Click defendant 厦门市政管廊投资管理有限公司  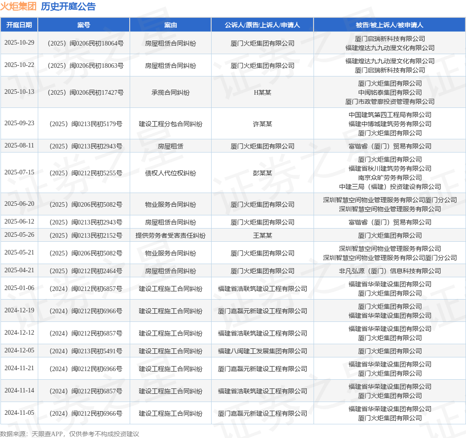click(x=390, y=102)
